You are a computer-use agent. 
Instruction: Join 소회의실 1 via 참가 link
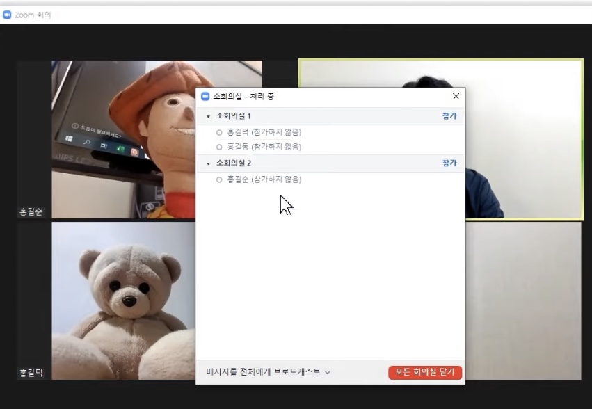(x=449, y=116)
